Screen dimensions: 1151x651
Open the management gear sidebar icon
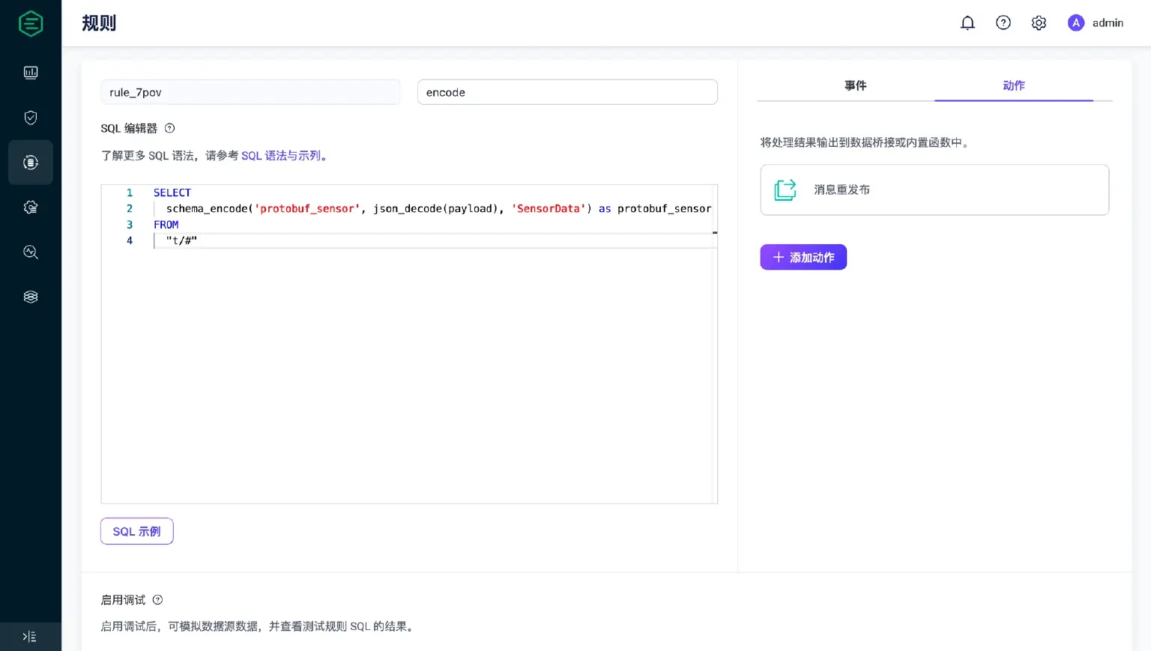(x=31, y=208)
